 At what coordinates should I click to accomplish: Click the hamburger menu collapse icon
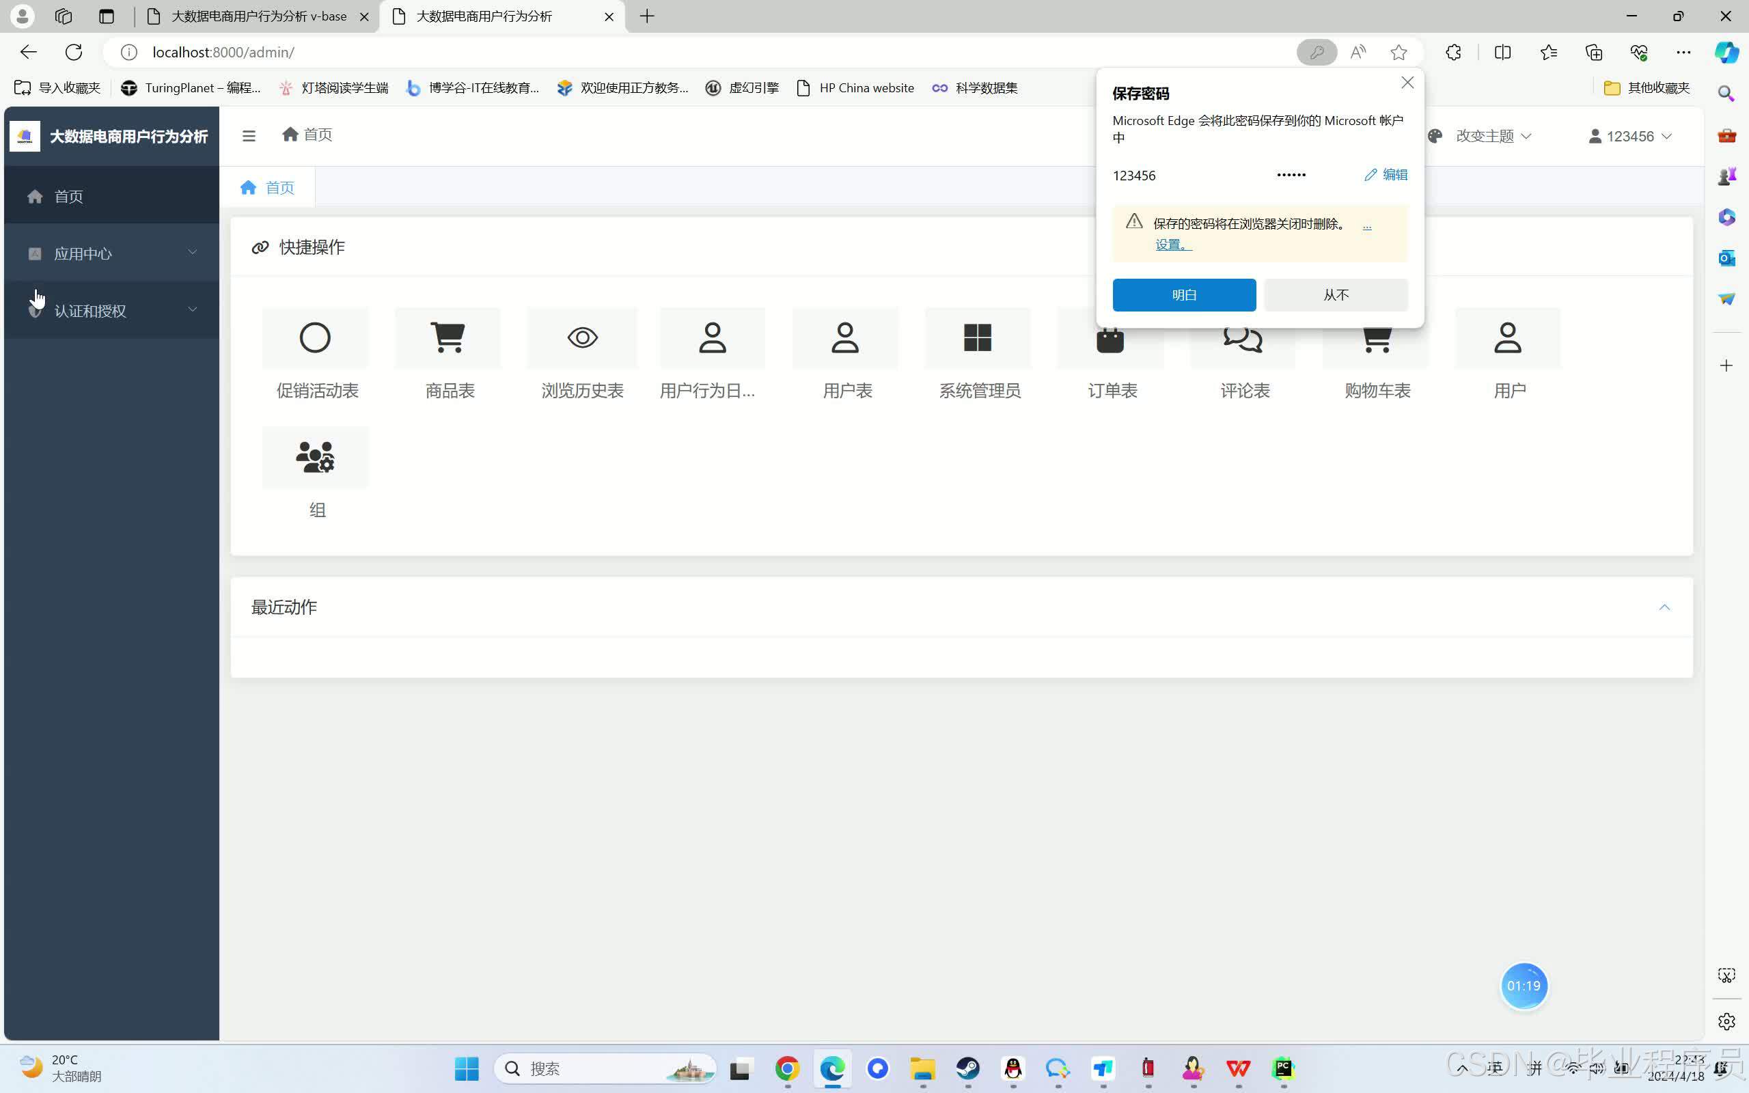[x=249, y=135]
